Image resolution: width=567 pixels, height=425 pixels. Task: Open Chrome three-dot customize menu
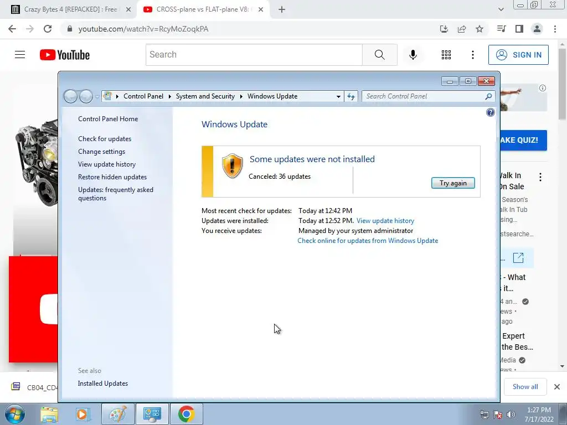coord(555,29)
